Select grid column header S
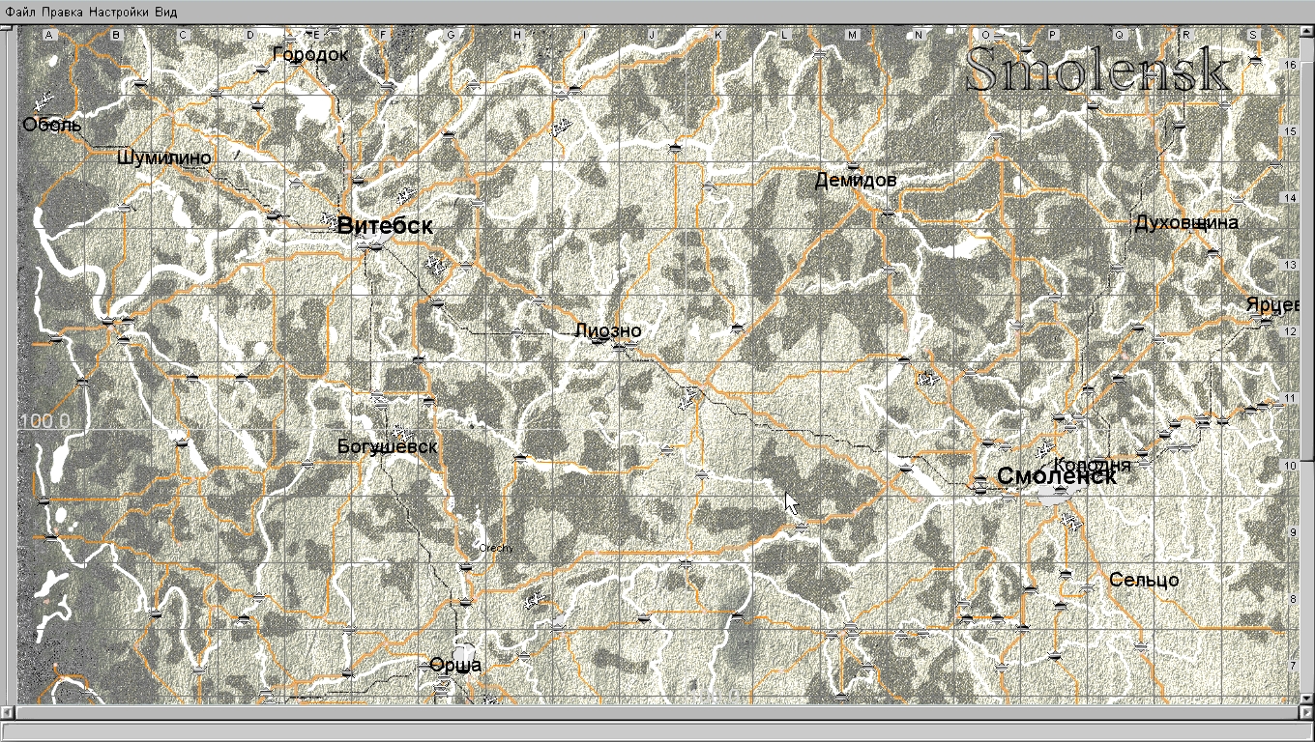This screenshot has width=1315, height=742. coord(1253,35)
